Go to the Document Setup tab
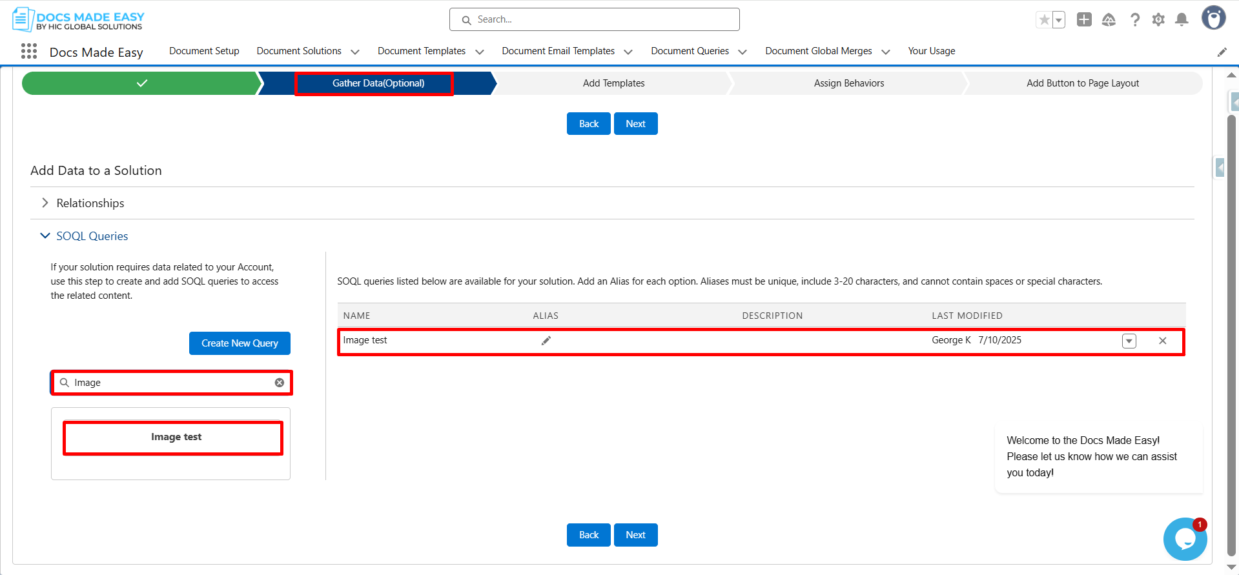 coord(204,51)
